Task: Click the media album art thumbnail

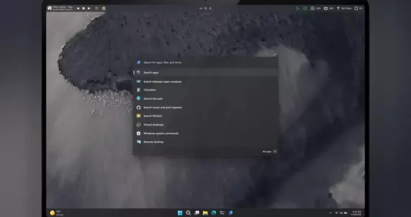Action: click(x=50, y=8)
